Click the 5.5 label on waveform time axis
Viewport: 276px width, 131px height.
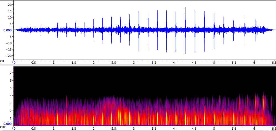[x=234, y=63]
